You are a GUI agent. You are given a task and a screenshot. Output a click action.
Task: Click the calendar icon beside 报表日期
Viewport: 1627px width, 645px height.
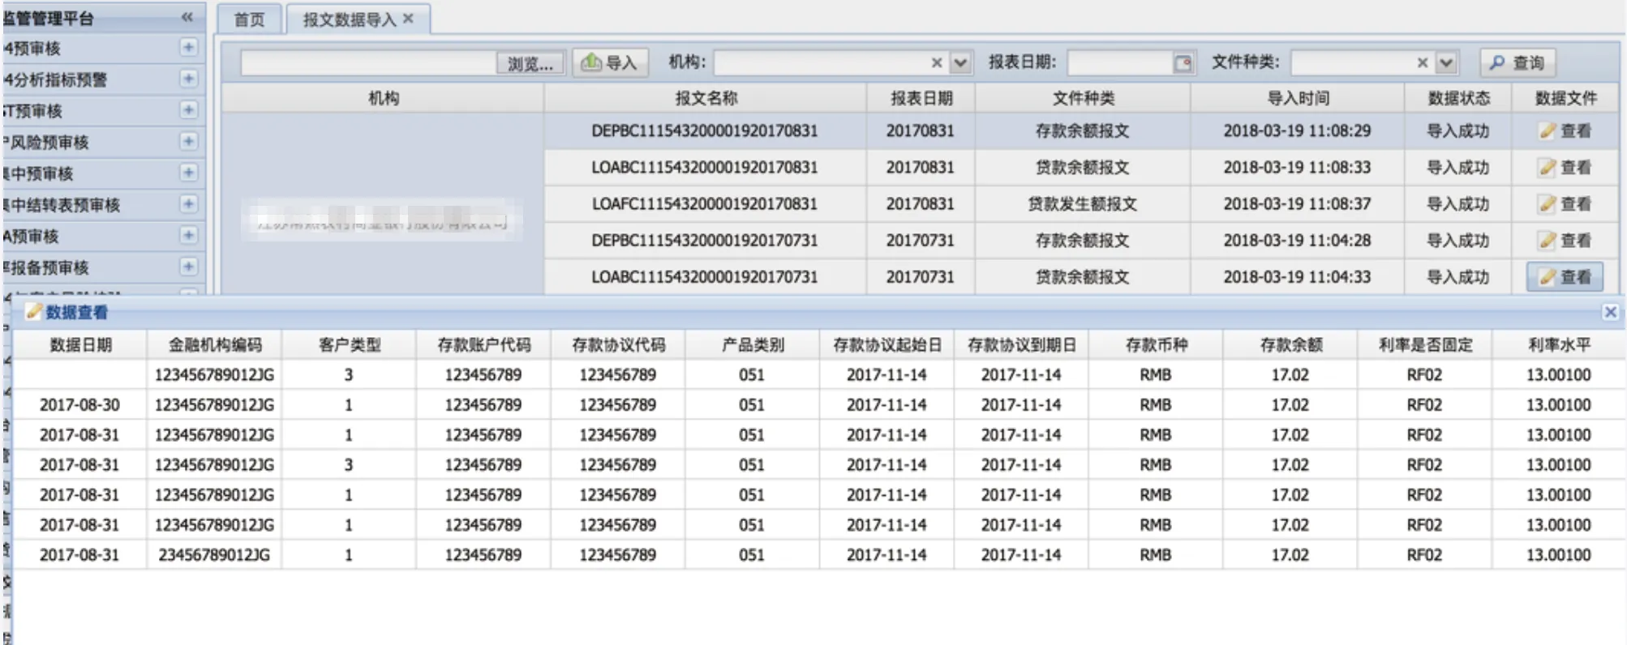(x=1183, y=63)
